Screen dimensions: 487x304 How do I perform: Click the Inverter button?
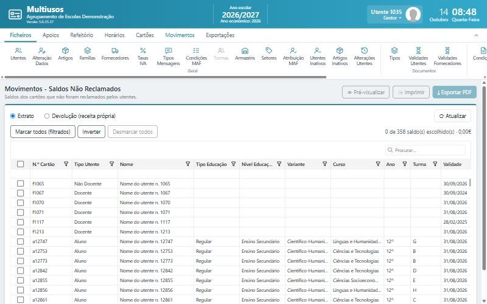91,132
